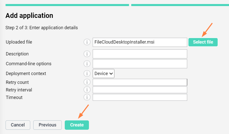Image resolution: width=229 pixels, height=134 pixels.
Task: Cancel adding the application
Action: (18, 125)
